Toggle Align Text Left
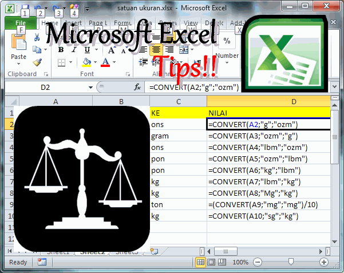The image size is (344, 273). click(x=143, y=50)
